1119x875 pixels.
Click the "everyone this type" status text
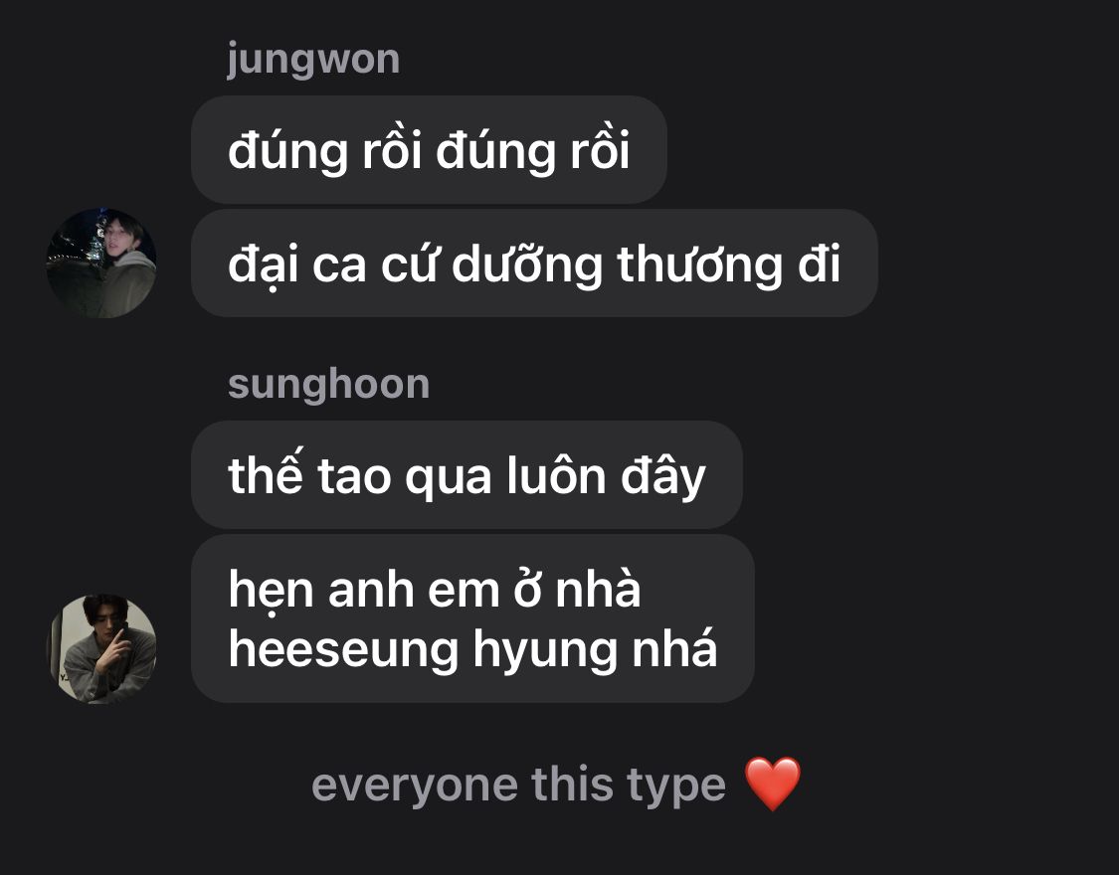pyautogui.click(x=519, y=786)
